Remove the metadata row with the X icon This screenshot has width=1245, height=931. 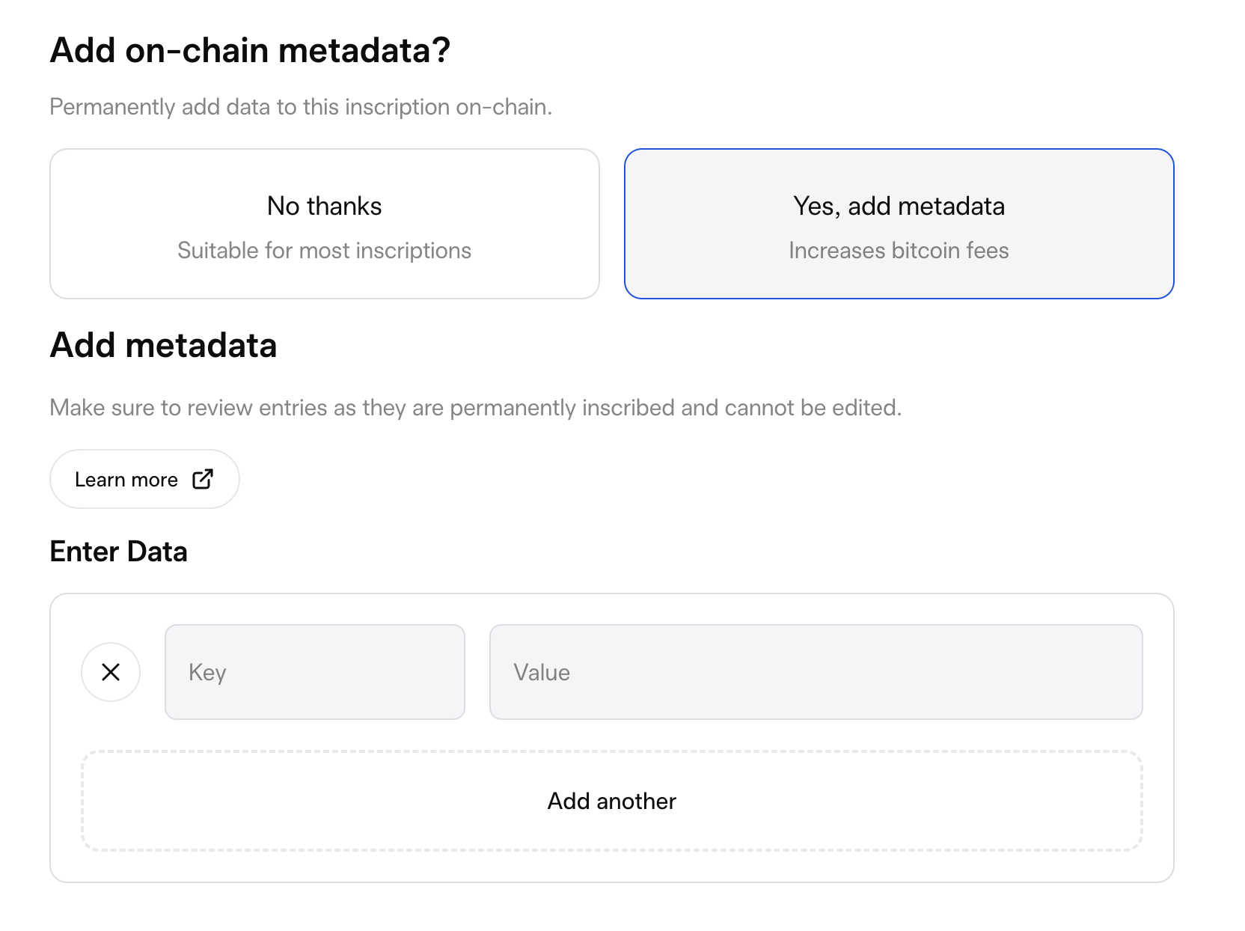pos(111,672)
